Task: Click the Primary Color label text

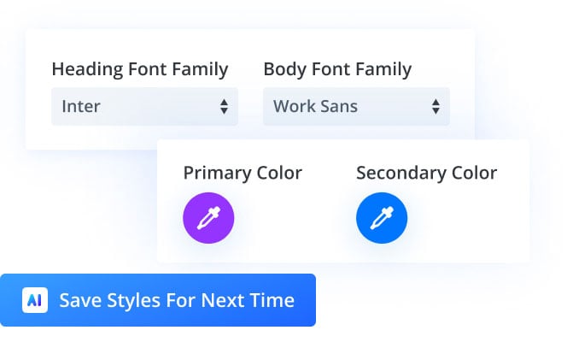Action: pos(243,173)
